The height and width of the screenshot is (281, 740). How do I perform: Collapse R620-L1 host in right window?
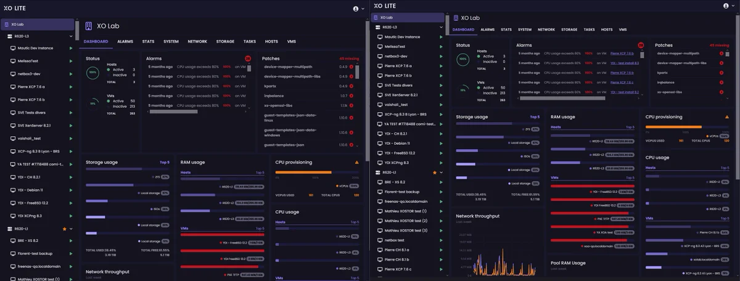[x=441, y=173]
